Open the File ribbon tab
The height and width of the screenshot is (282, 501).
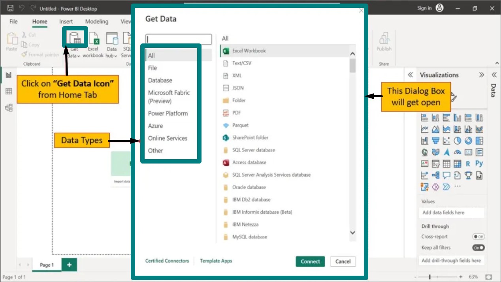pyautogui.click(x=13, y=21)
